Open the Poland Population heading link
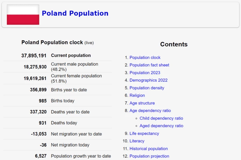 (75, 13)
